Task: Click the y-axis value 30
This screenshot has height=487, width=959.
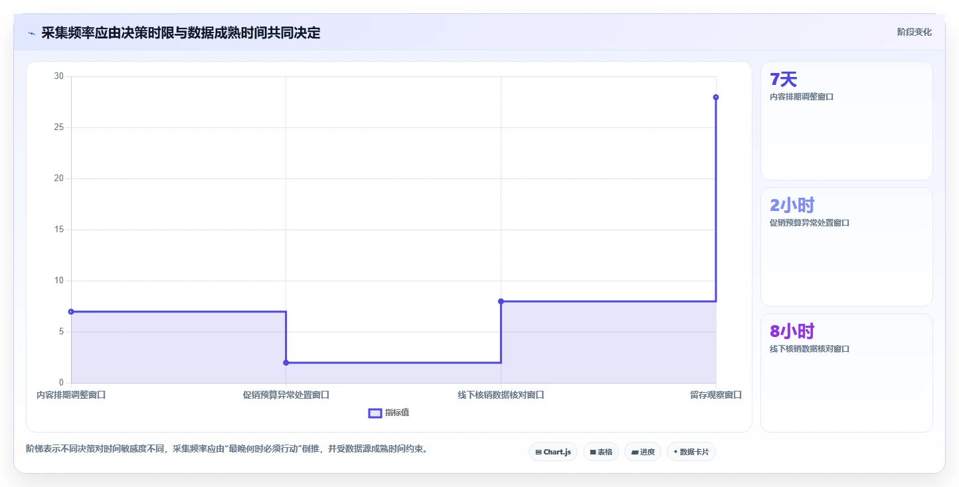Action: (x=59, y=76)
